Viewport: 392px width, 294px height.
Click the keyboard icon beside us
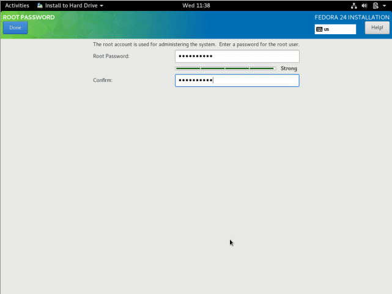(319, 29)
